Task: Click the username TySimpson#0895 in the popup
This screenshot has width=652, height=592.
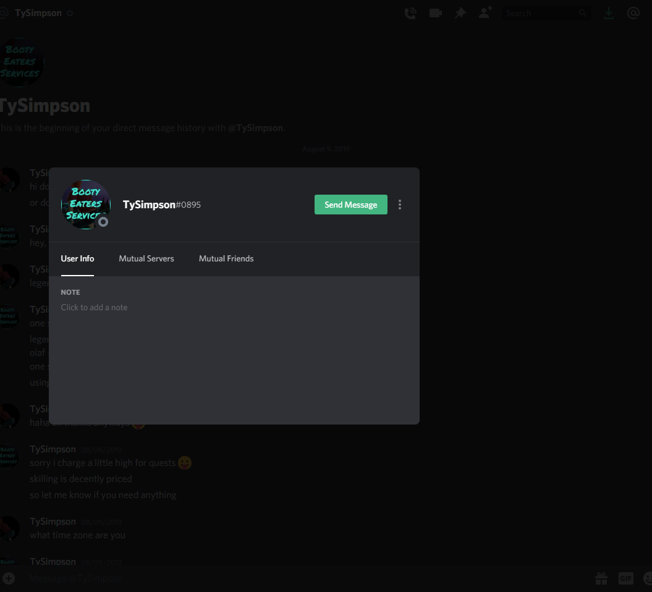Action: [x=162, y=205]
